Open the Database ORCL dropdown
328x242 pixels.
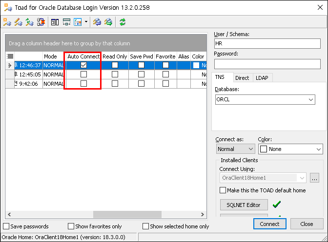[x=311, y=100]
